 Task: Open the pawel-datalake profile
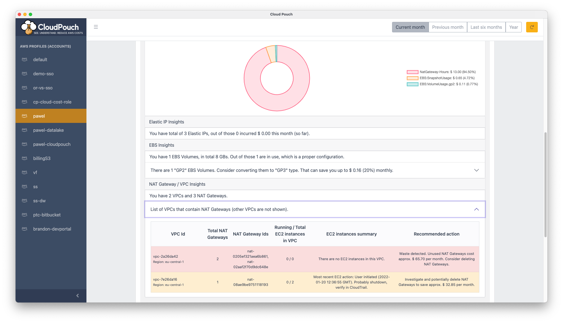pyautogui.click(x=51, y=130)
